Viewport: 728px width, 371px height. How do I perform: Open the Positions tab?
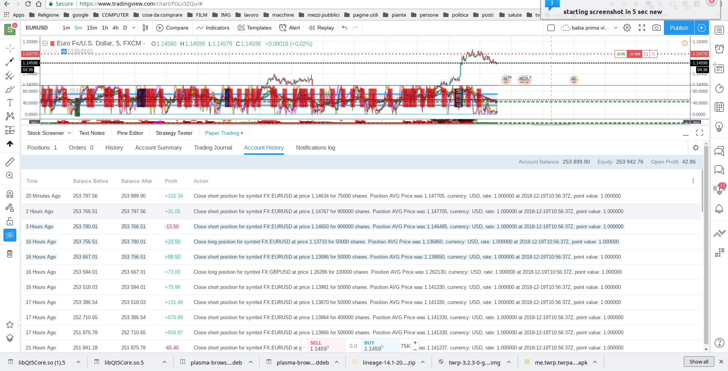pyautogui.click(x=42, y=148)
